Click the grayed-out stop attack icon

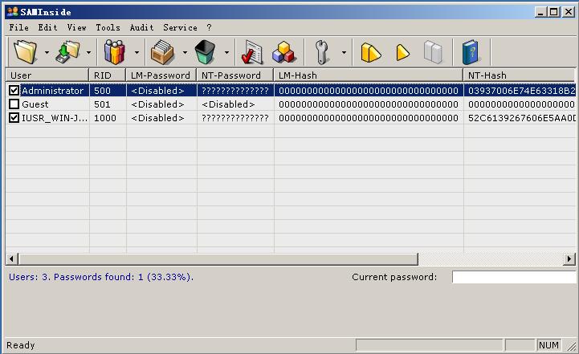point(433,52)
